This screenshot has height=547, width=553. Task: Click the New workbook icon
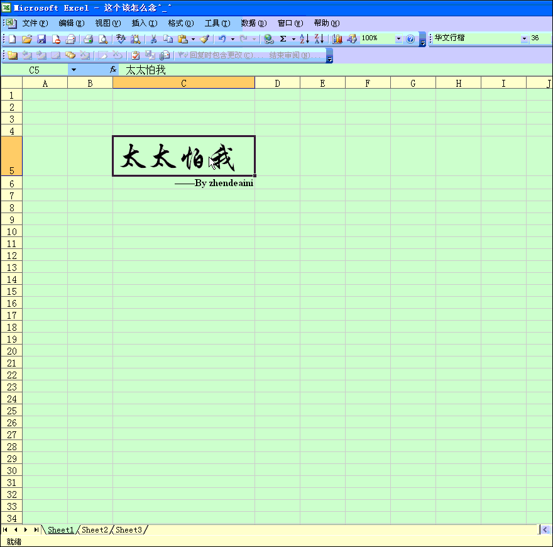click(12, 39)
